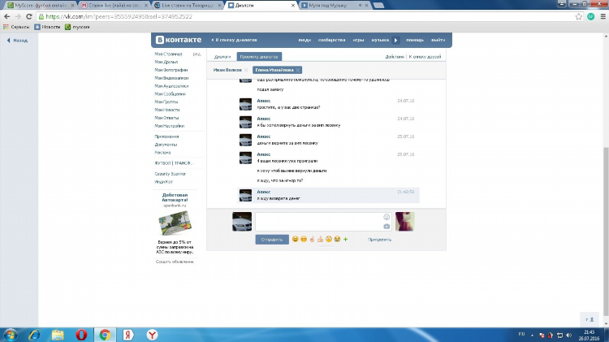Switch to Иван Волков conversation tab

click(x=227, y=70)
